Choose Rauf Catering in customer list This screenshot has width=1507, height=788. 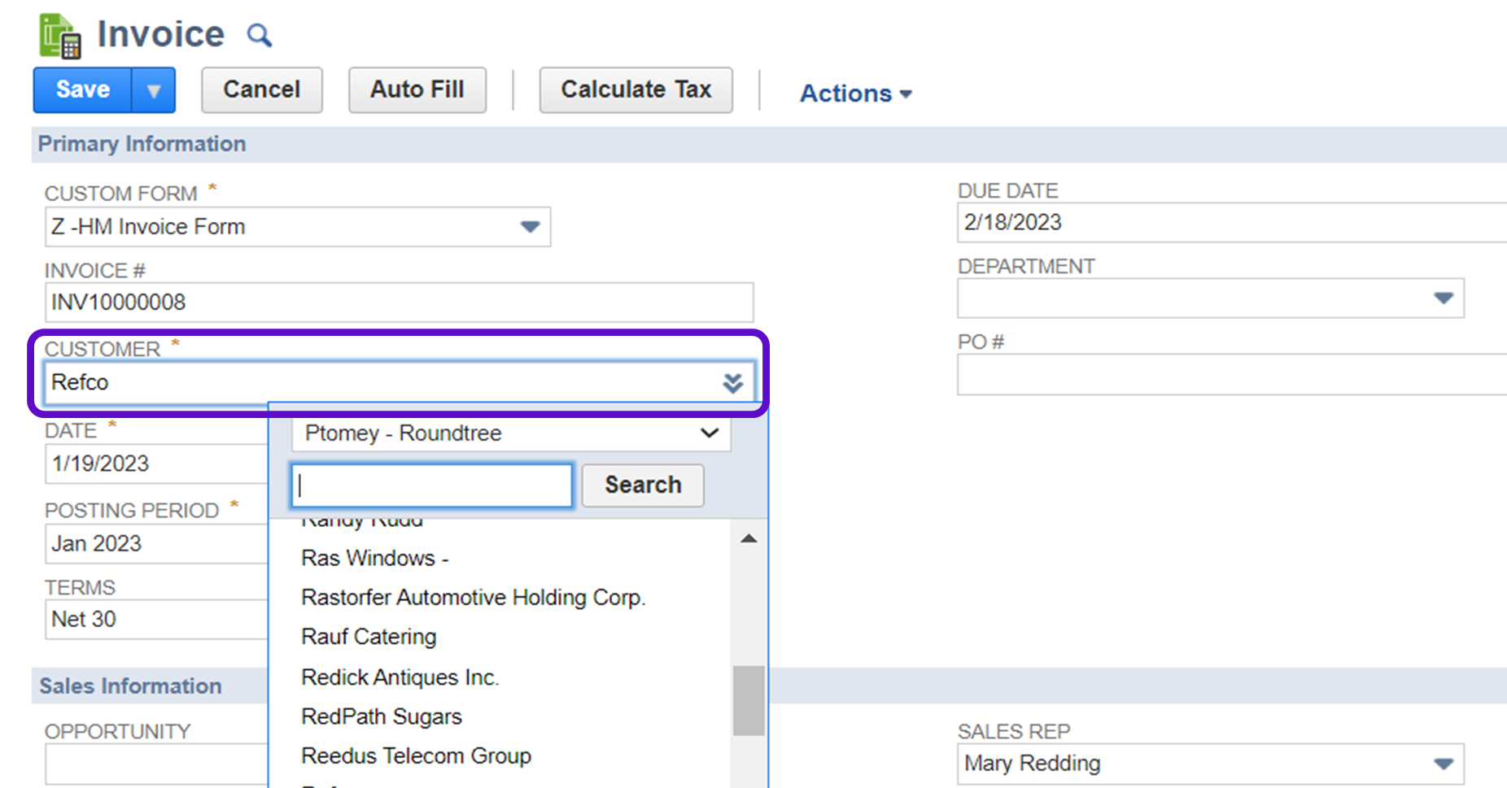pyautogui.click(x=369, y=637)
